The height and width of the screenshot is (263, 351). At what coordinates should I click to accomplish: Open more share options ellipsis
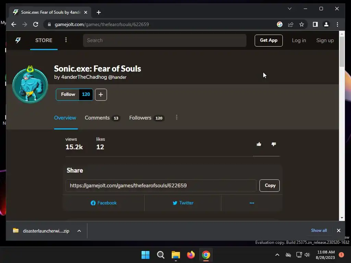coord(252,203)
